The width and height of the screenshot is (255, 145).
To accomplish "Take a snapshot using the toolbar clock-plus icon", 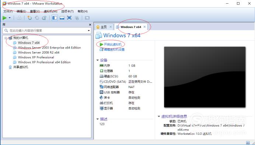I will click(29, 18).
